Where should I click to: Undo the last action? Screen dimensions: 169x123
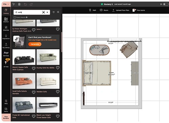25,4
